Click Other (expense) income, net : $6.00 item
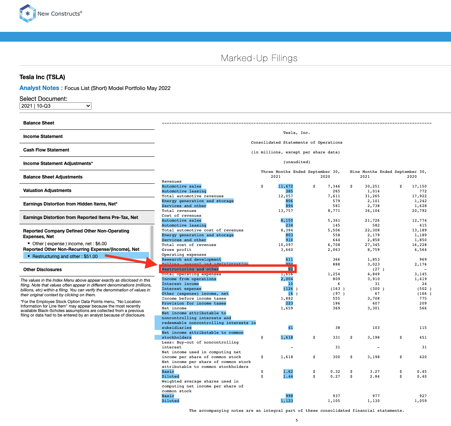This screenshot has height=426, width=451. 69,244
